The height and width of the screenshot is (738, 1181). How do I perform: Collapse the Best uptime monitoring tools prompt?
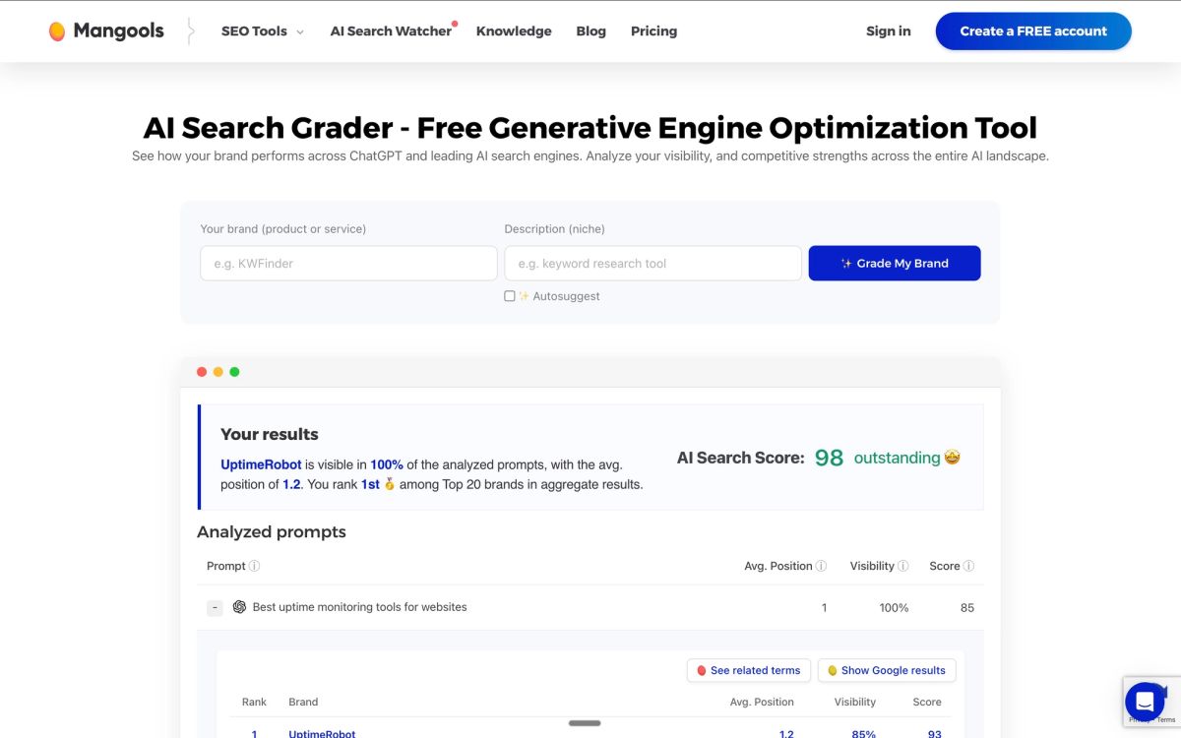(215, 608)
